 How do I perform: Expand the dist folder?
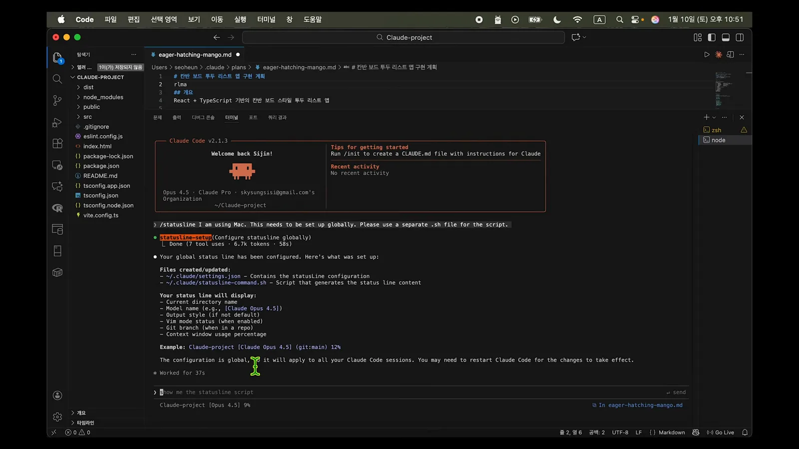click(88, 87)
